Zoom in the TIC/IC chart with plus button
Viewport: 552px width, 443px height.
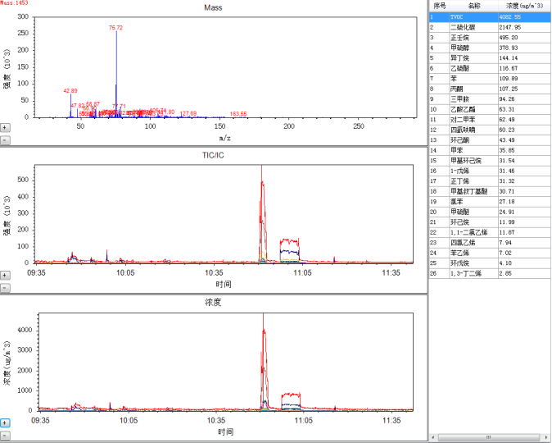click(x=5, y=275)
